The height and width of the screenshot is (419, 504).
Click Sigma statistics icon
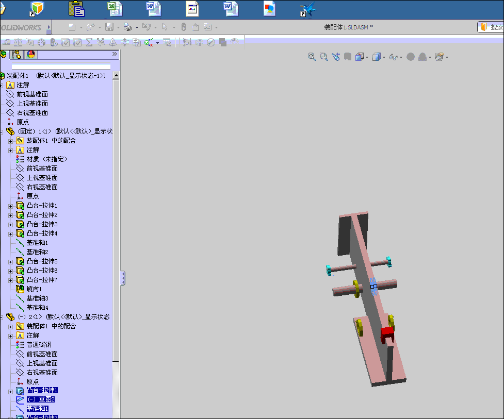point(89,42)
